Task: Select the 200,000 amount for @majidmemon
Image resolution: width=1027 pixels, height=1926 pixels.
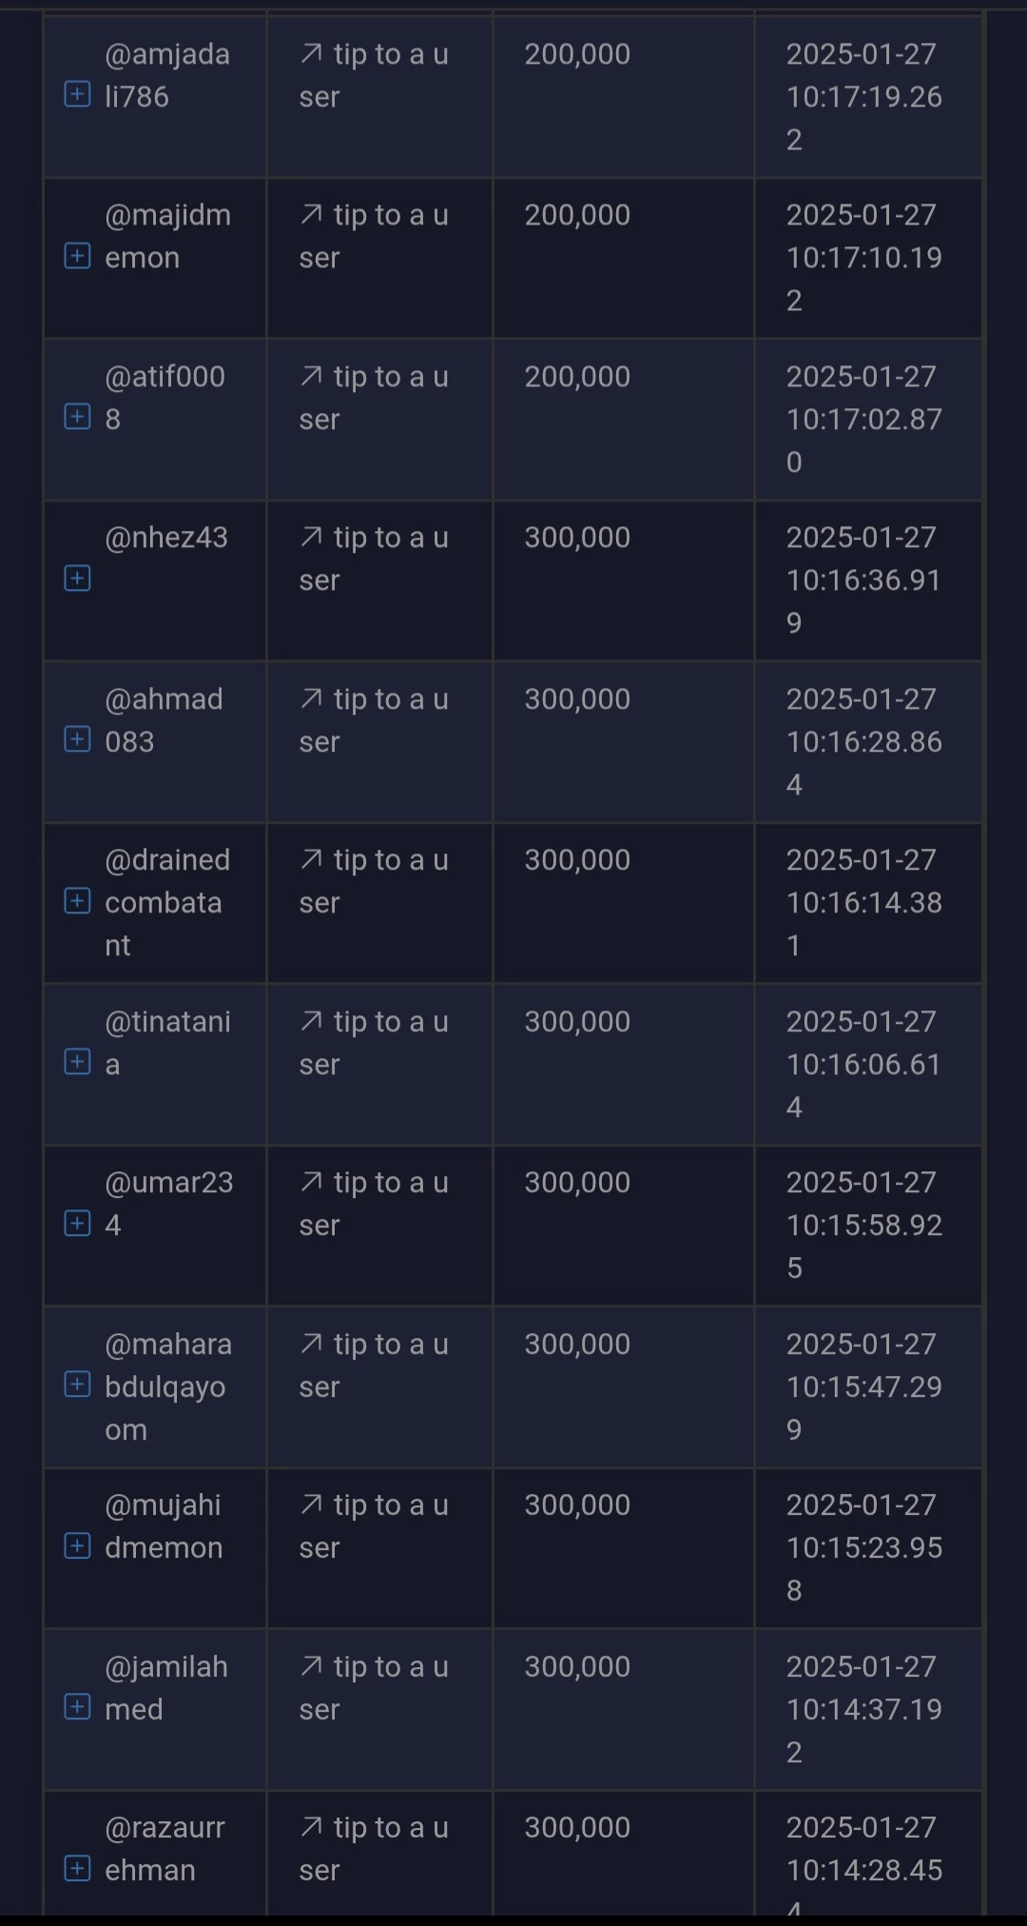Action: pos(577,215)
